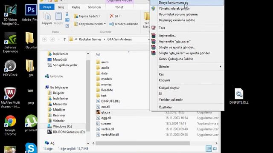273x153 pixels.
Task: Click the breadcrumb overflow chevron in address bar
Action: click(x=76, y=40)
